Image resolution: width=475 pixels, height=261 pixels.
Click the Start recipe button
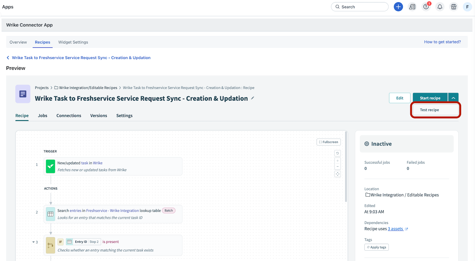pos(430,98)
